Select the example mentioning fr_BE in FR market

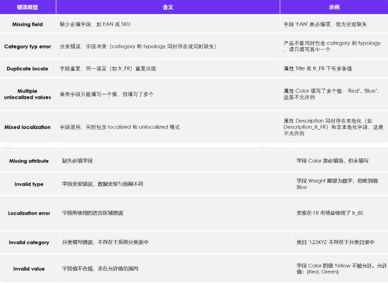330,213
